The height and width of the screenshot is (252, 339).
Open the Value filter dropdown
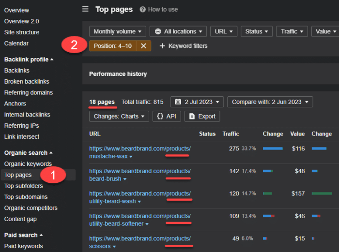point(326,31)
